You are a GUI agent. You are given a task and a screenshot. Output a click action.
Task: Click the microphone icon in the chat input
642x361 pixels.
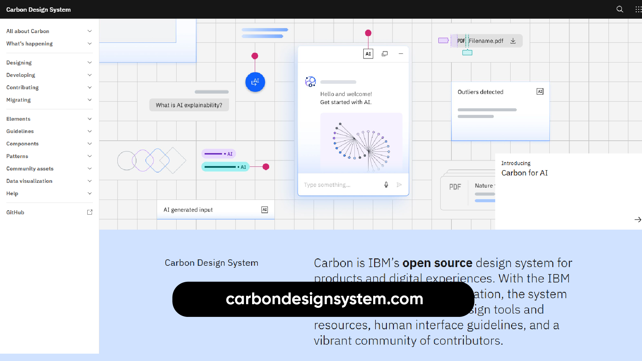[x=386, y=185]
